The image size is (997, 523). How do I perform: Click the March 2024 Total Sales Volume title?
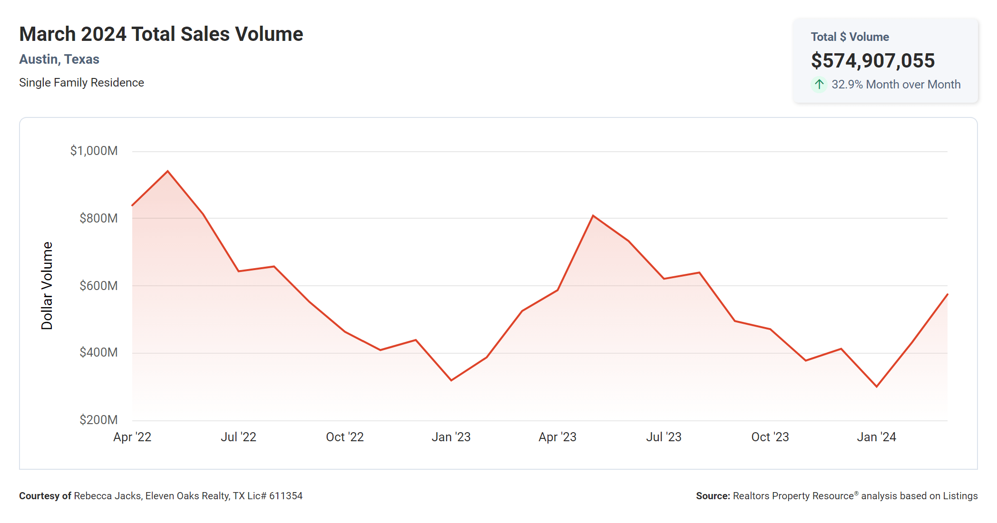point(161,34)
